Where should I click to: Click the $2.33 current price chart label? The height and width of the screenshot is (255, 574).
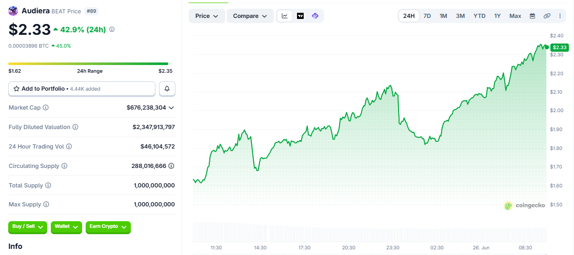[560, 47]
